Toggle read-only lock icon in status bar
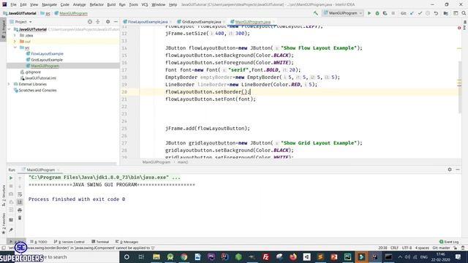 pyautogui.click(x=455, y=248)
